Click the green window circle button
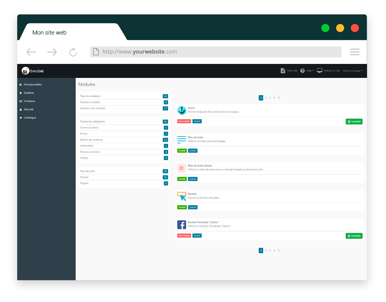The height and width of the screenshot is (302, 386). click(x=325, y=28)
